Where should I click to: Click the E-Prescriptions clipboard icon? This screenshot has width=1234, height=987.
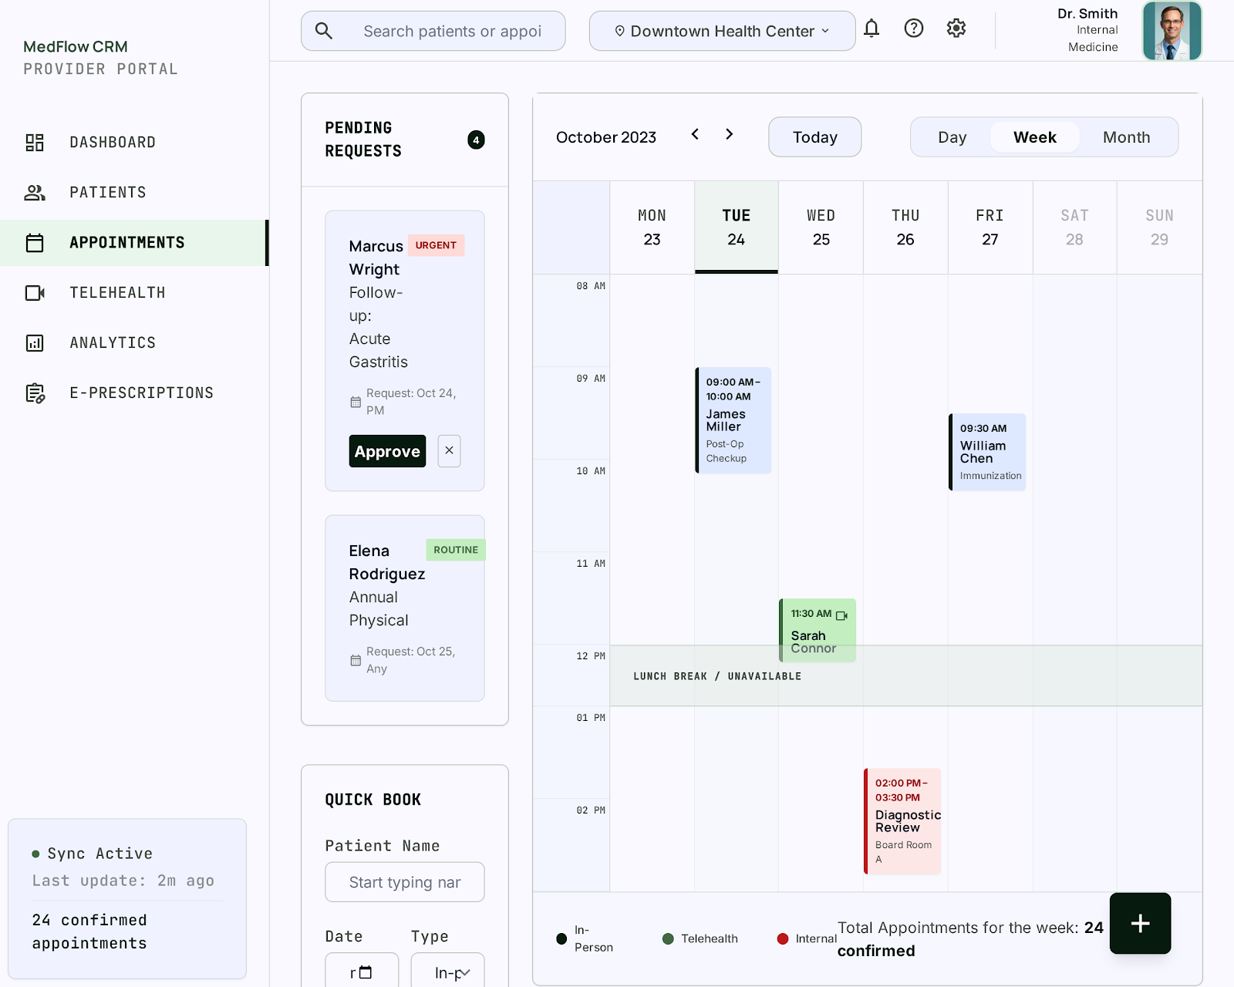(35, 393)
